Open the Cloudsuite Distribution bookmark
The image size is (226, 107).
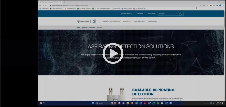(x=84, y=9)
